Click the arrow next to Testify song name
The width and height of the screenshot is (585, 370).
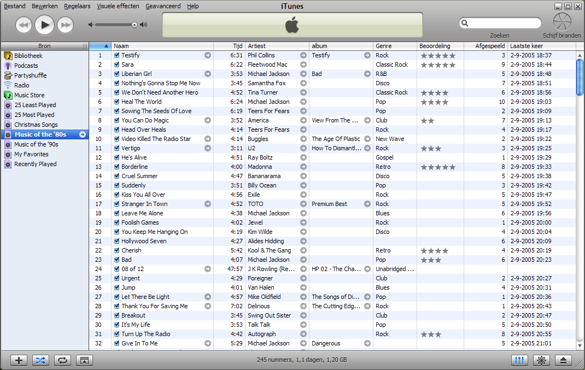[208, 55]
